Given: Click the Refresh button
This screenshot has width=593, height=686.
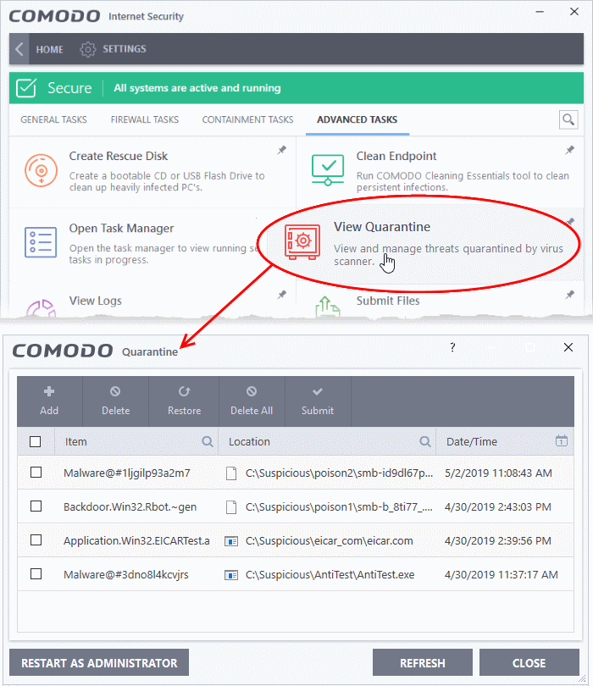Looking at the screenshot, I should [x=422, y=663].
